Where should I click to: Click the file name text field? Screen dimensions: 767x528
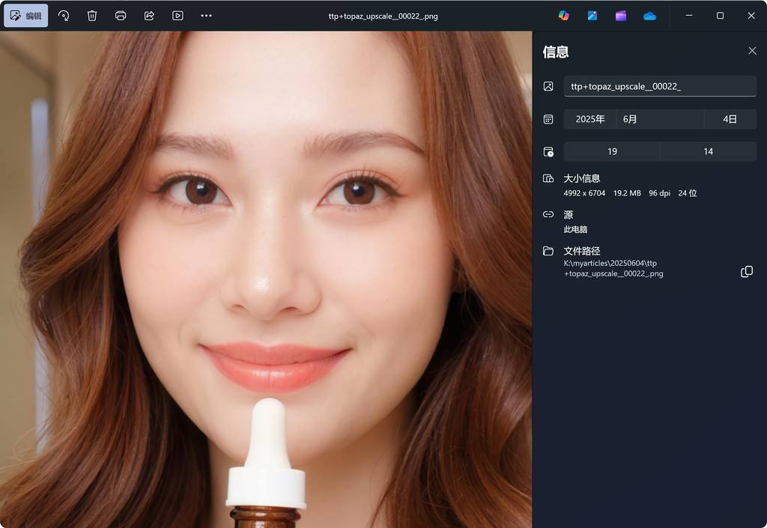pos(659,86)
